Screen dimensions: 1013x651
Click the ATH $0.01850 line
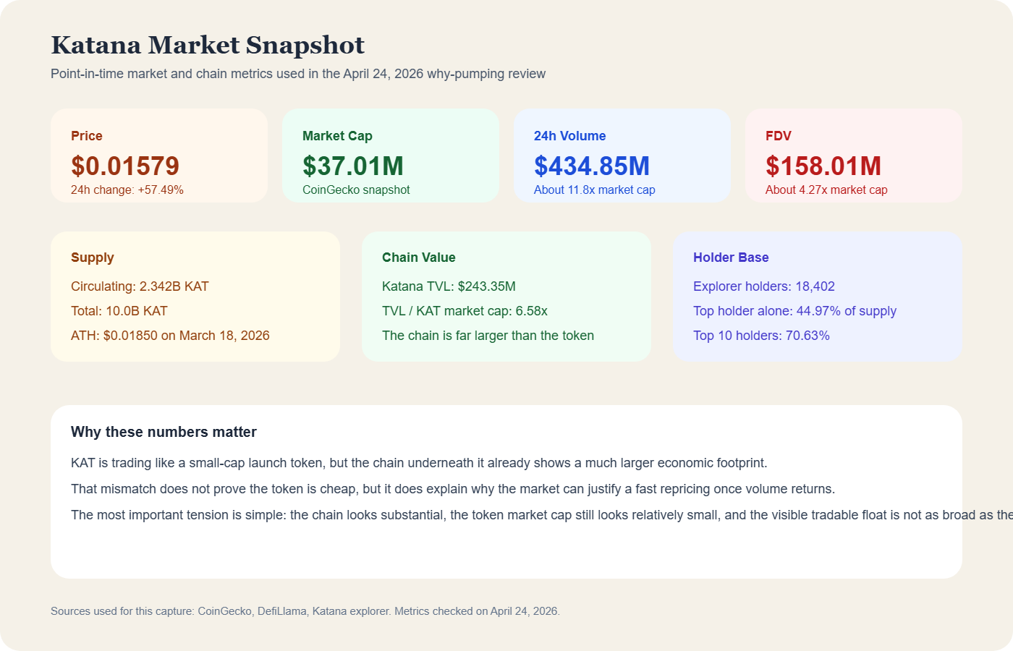pos(170,336)
